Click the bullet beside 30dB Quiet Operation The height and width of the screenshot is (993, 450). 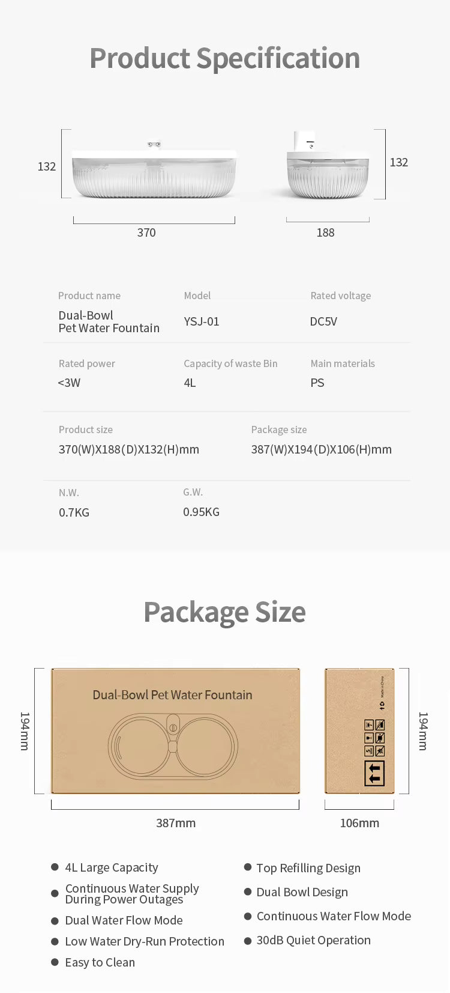(x=248, y=940)
